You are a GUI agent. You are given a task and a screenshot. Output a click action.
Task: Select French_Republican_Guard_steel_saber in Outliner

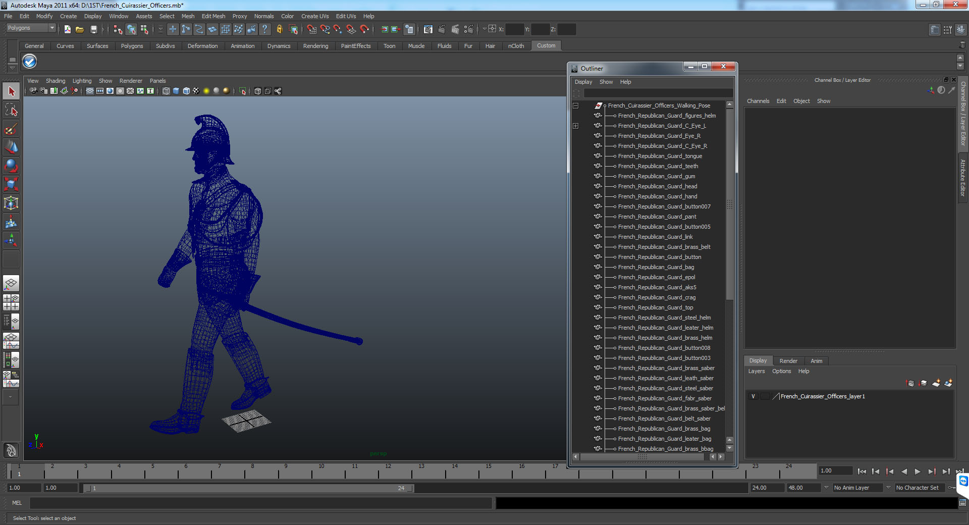tap(665, 388)
